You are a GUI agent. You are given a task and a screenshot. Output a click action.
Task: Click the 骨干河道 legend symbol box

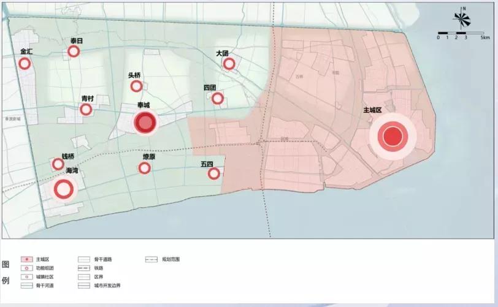[x=27, y=286]
